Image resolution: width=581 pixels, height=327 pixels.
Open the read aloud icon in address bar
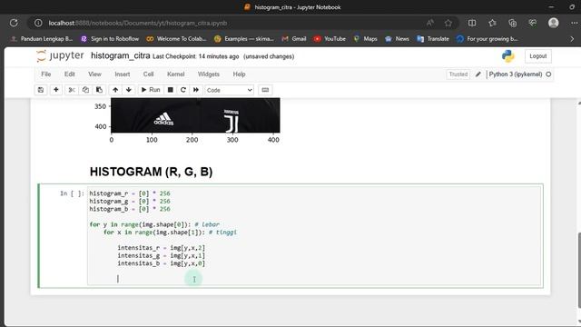coord(429,23)
